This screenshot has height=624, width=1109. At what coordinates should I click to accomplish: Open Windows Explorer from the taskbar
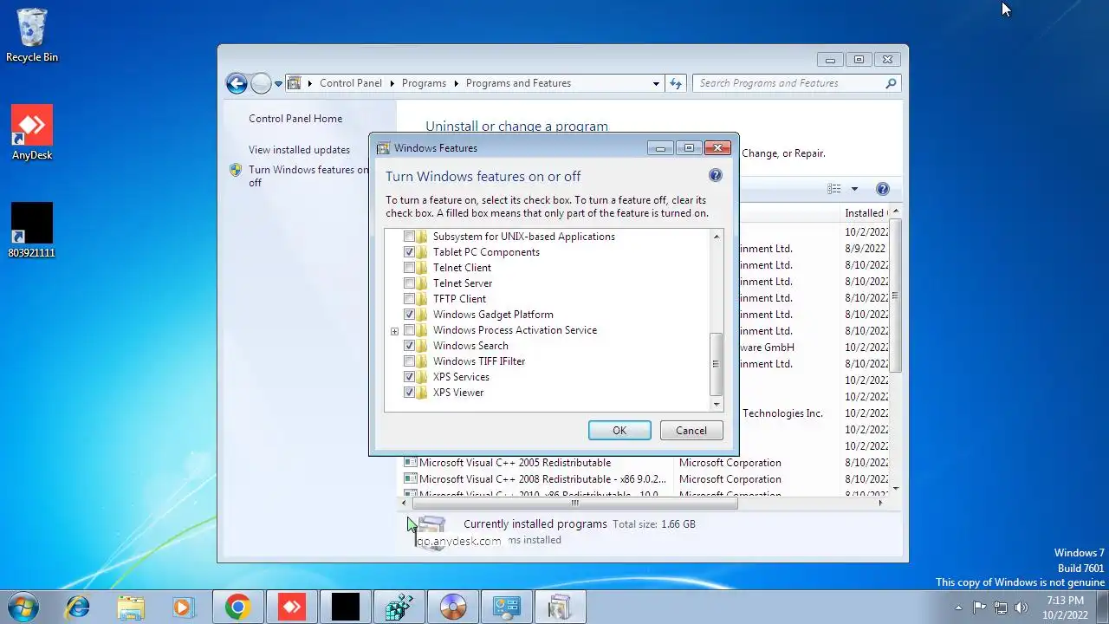[131, 608]
